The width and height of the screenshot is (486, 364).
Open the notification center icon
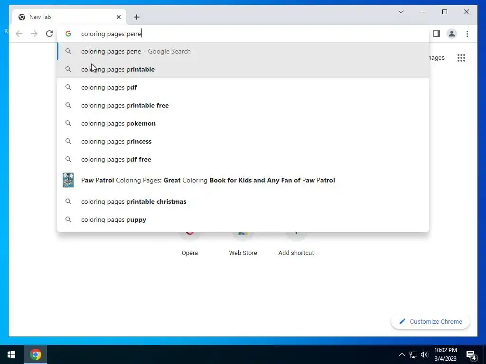tap(471, 355)
